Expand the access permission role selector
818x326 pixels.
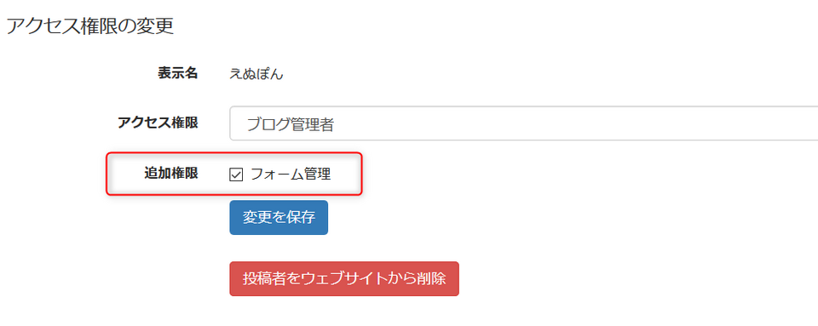[523, 123]
